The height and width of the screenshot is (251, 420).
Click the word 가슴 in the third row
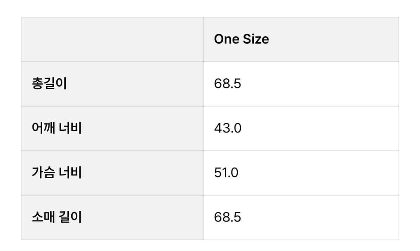pyautogui.click(x=43, y=173)
